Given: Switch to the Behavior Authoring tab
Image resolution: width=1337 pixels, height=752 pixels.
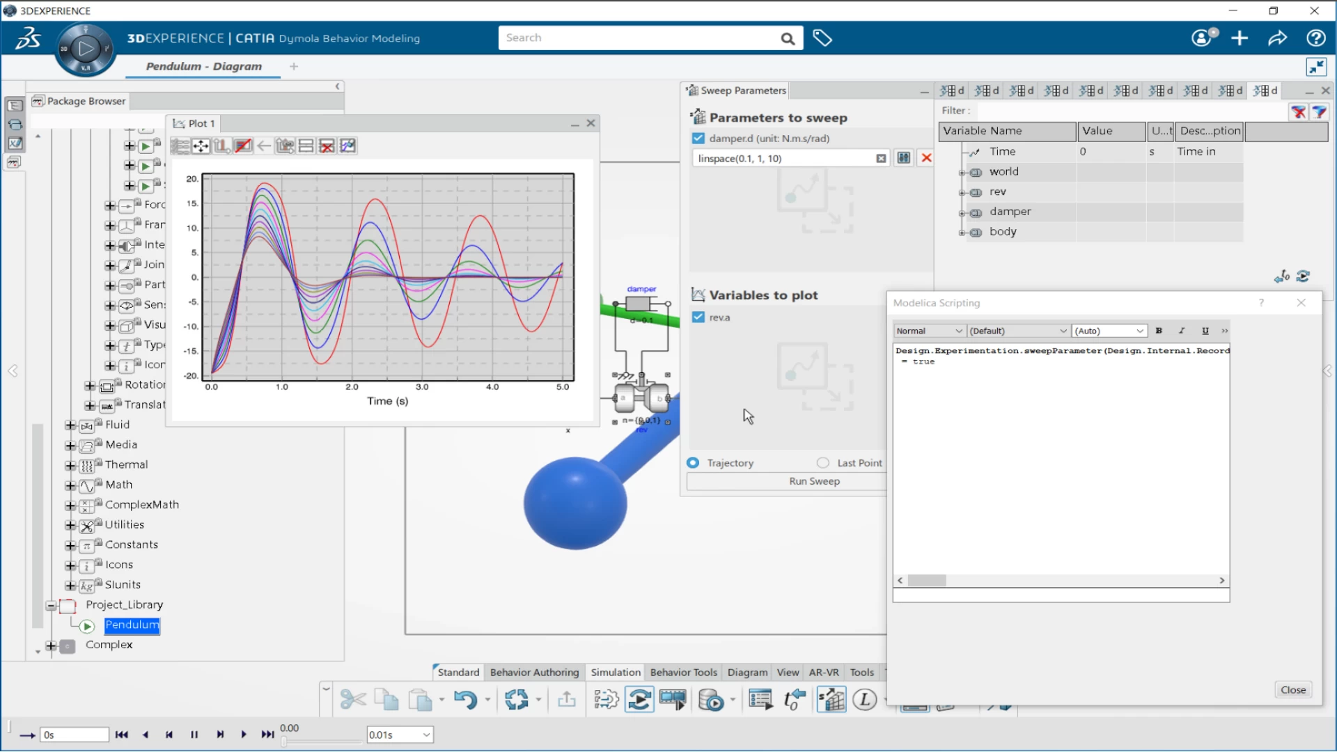Looking at the screenshot, I should [534, 672].
